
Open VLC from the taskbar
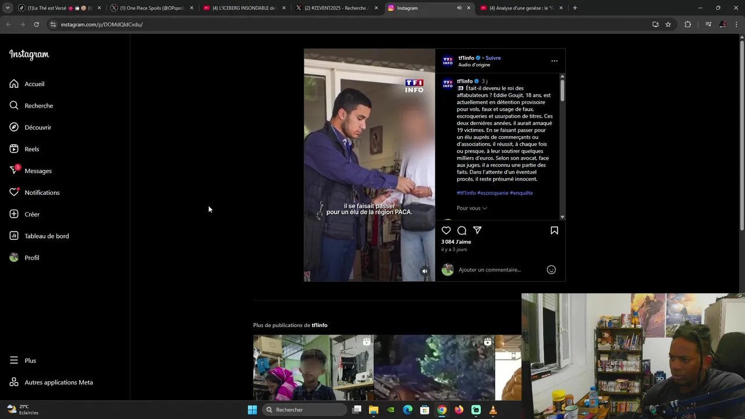pos(493,410)
